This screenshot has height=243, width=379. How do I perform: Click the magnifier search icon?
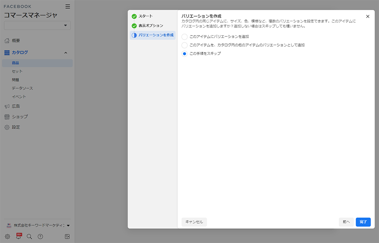pyautogui.click(x=29, y=237)
